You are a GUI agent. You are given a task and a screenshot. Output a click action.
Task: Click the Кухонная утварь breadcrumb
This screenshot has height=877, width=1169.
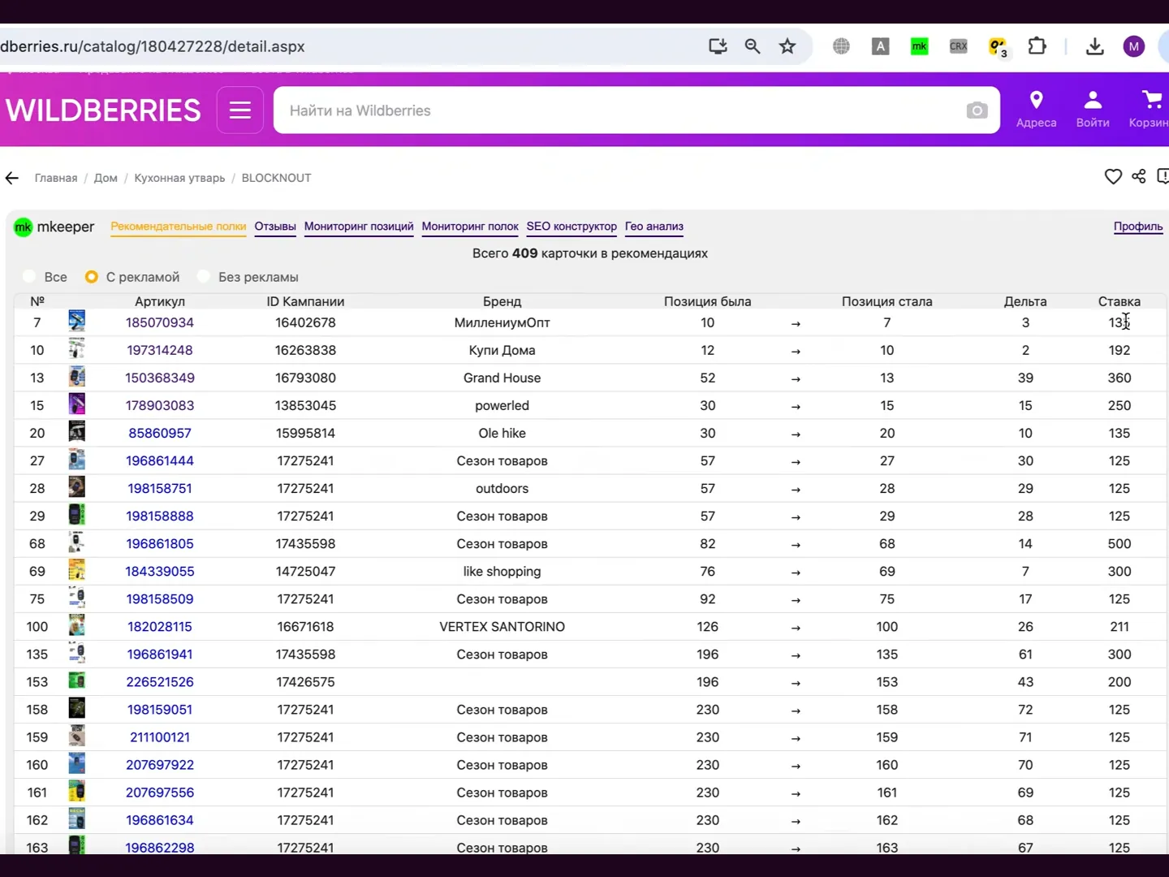[179, 178]
